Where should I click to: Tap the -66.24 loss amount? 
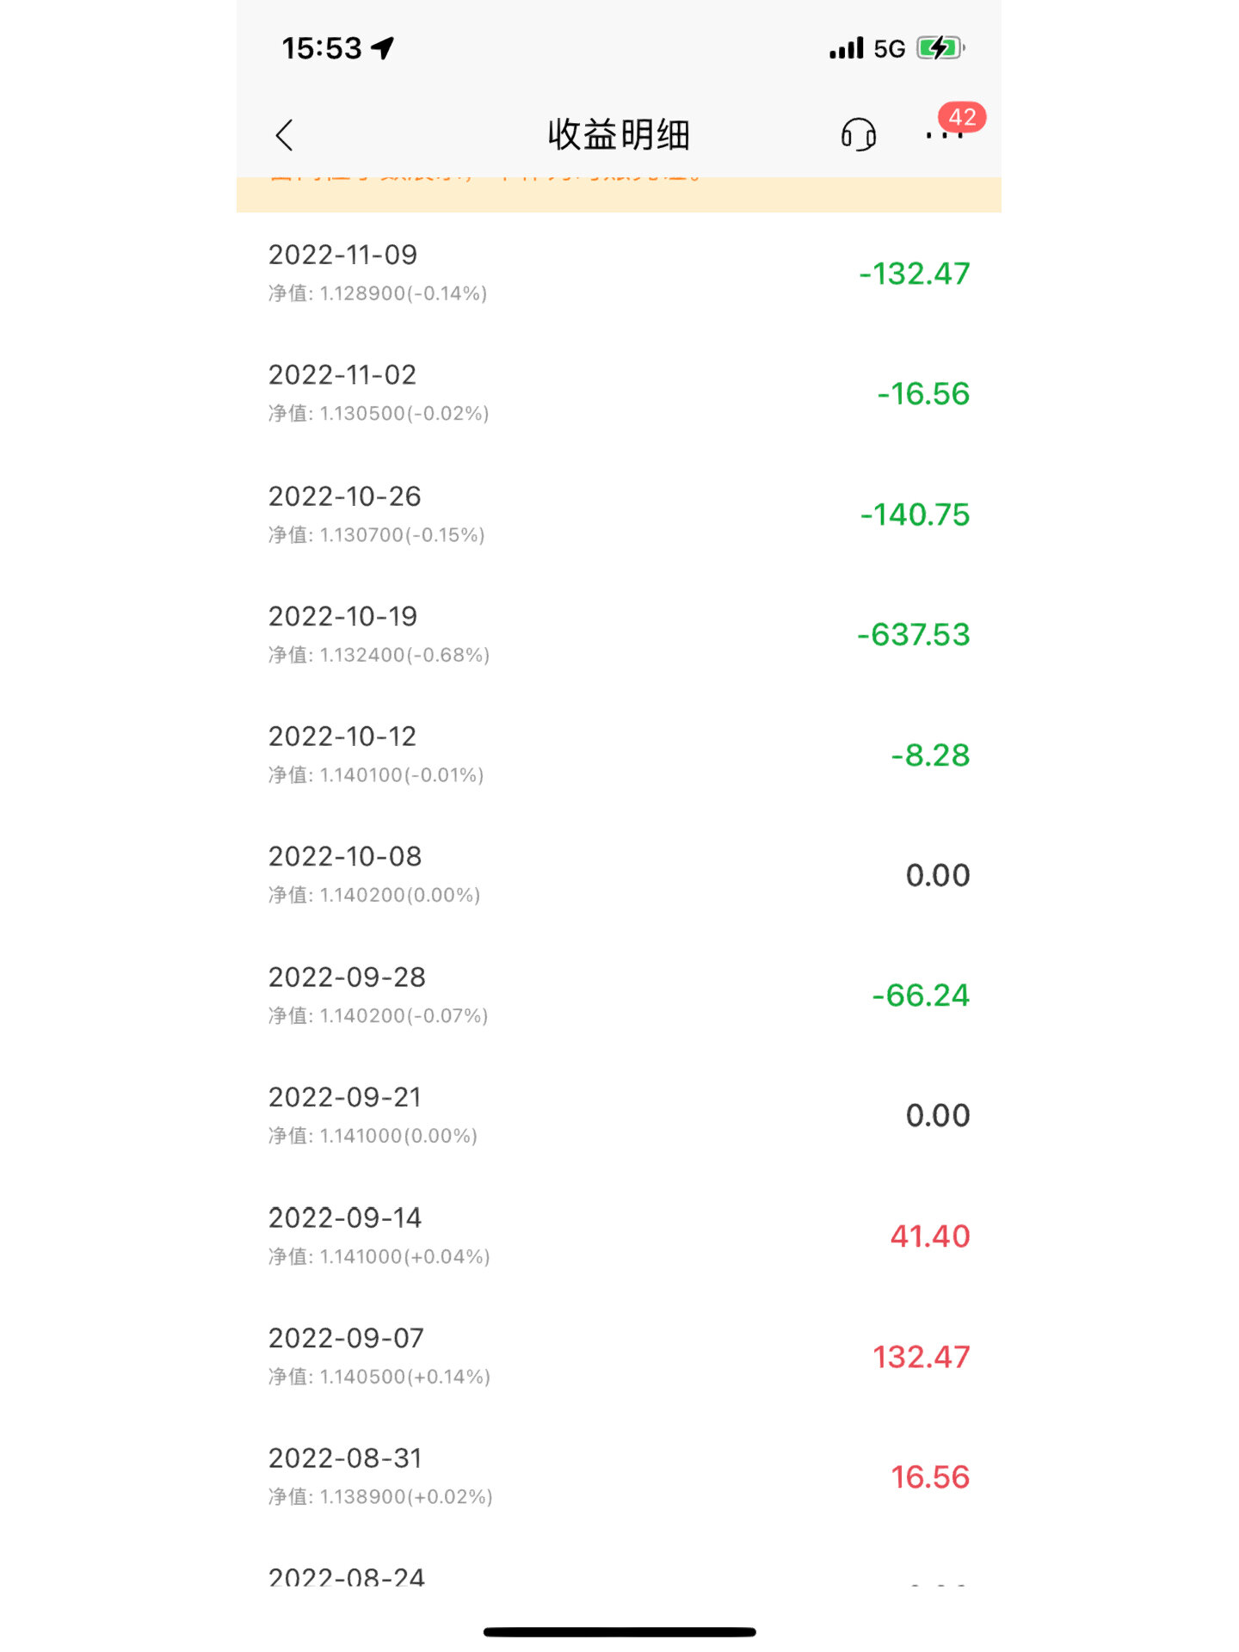point(921,996)
